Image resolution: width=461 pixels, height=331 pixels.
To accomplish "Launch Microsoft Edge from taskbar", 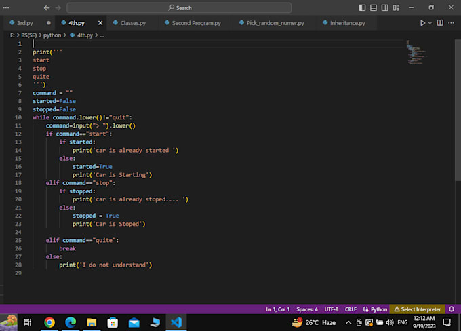I will click(x=71, y=322).
